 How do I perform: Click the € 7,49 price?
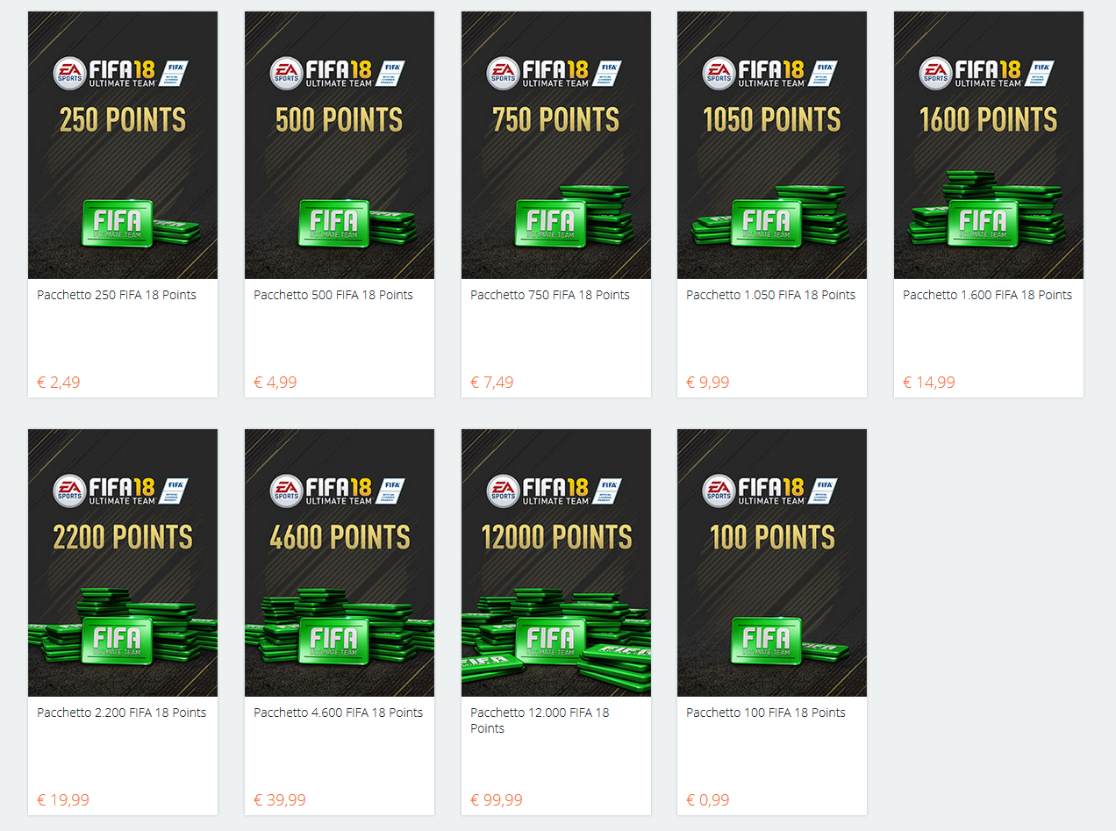(x=492, y=383)
